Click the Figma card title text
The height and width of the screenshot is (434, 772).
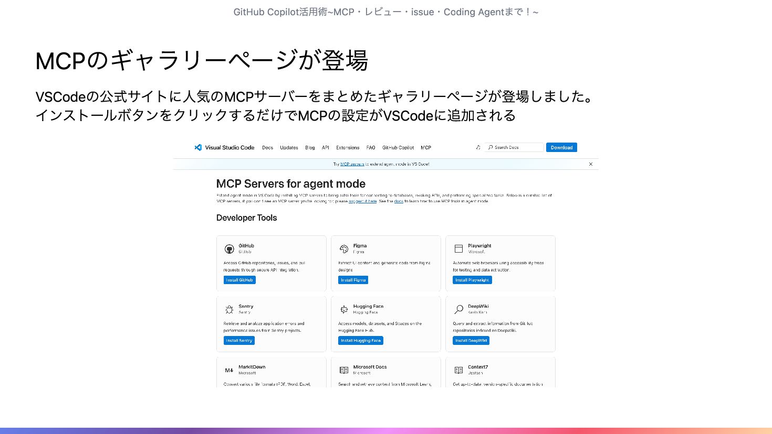coord(360,245)
